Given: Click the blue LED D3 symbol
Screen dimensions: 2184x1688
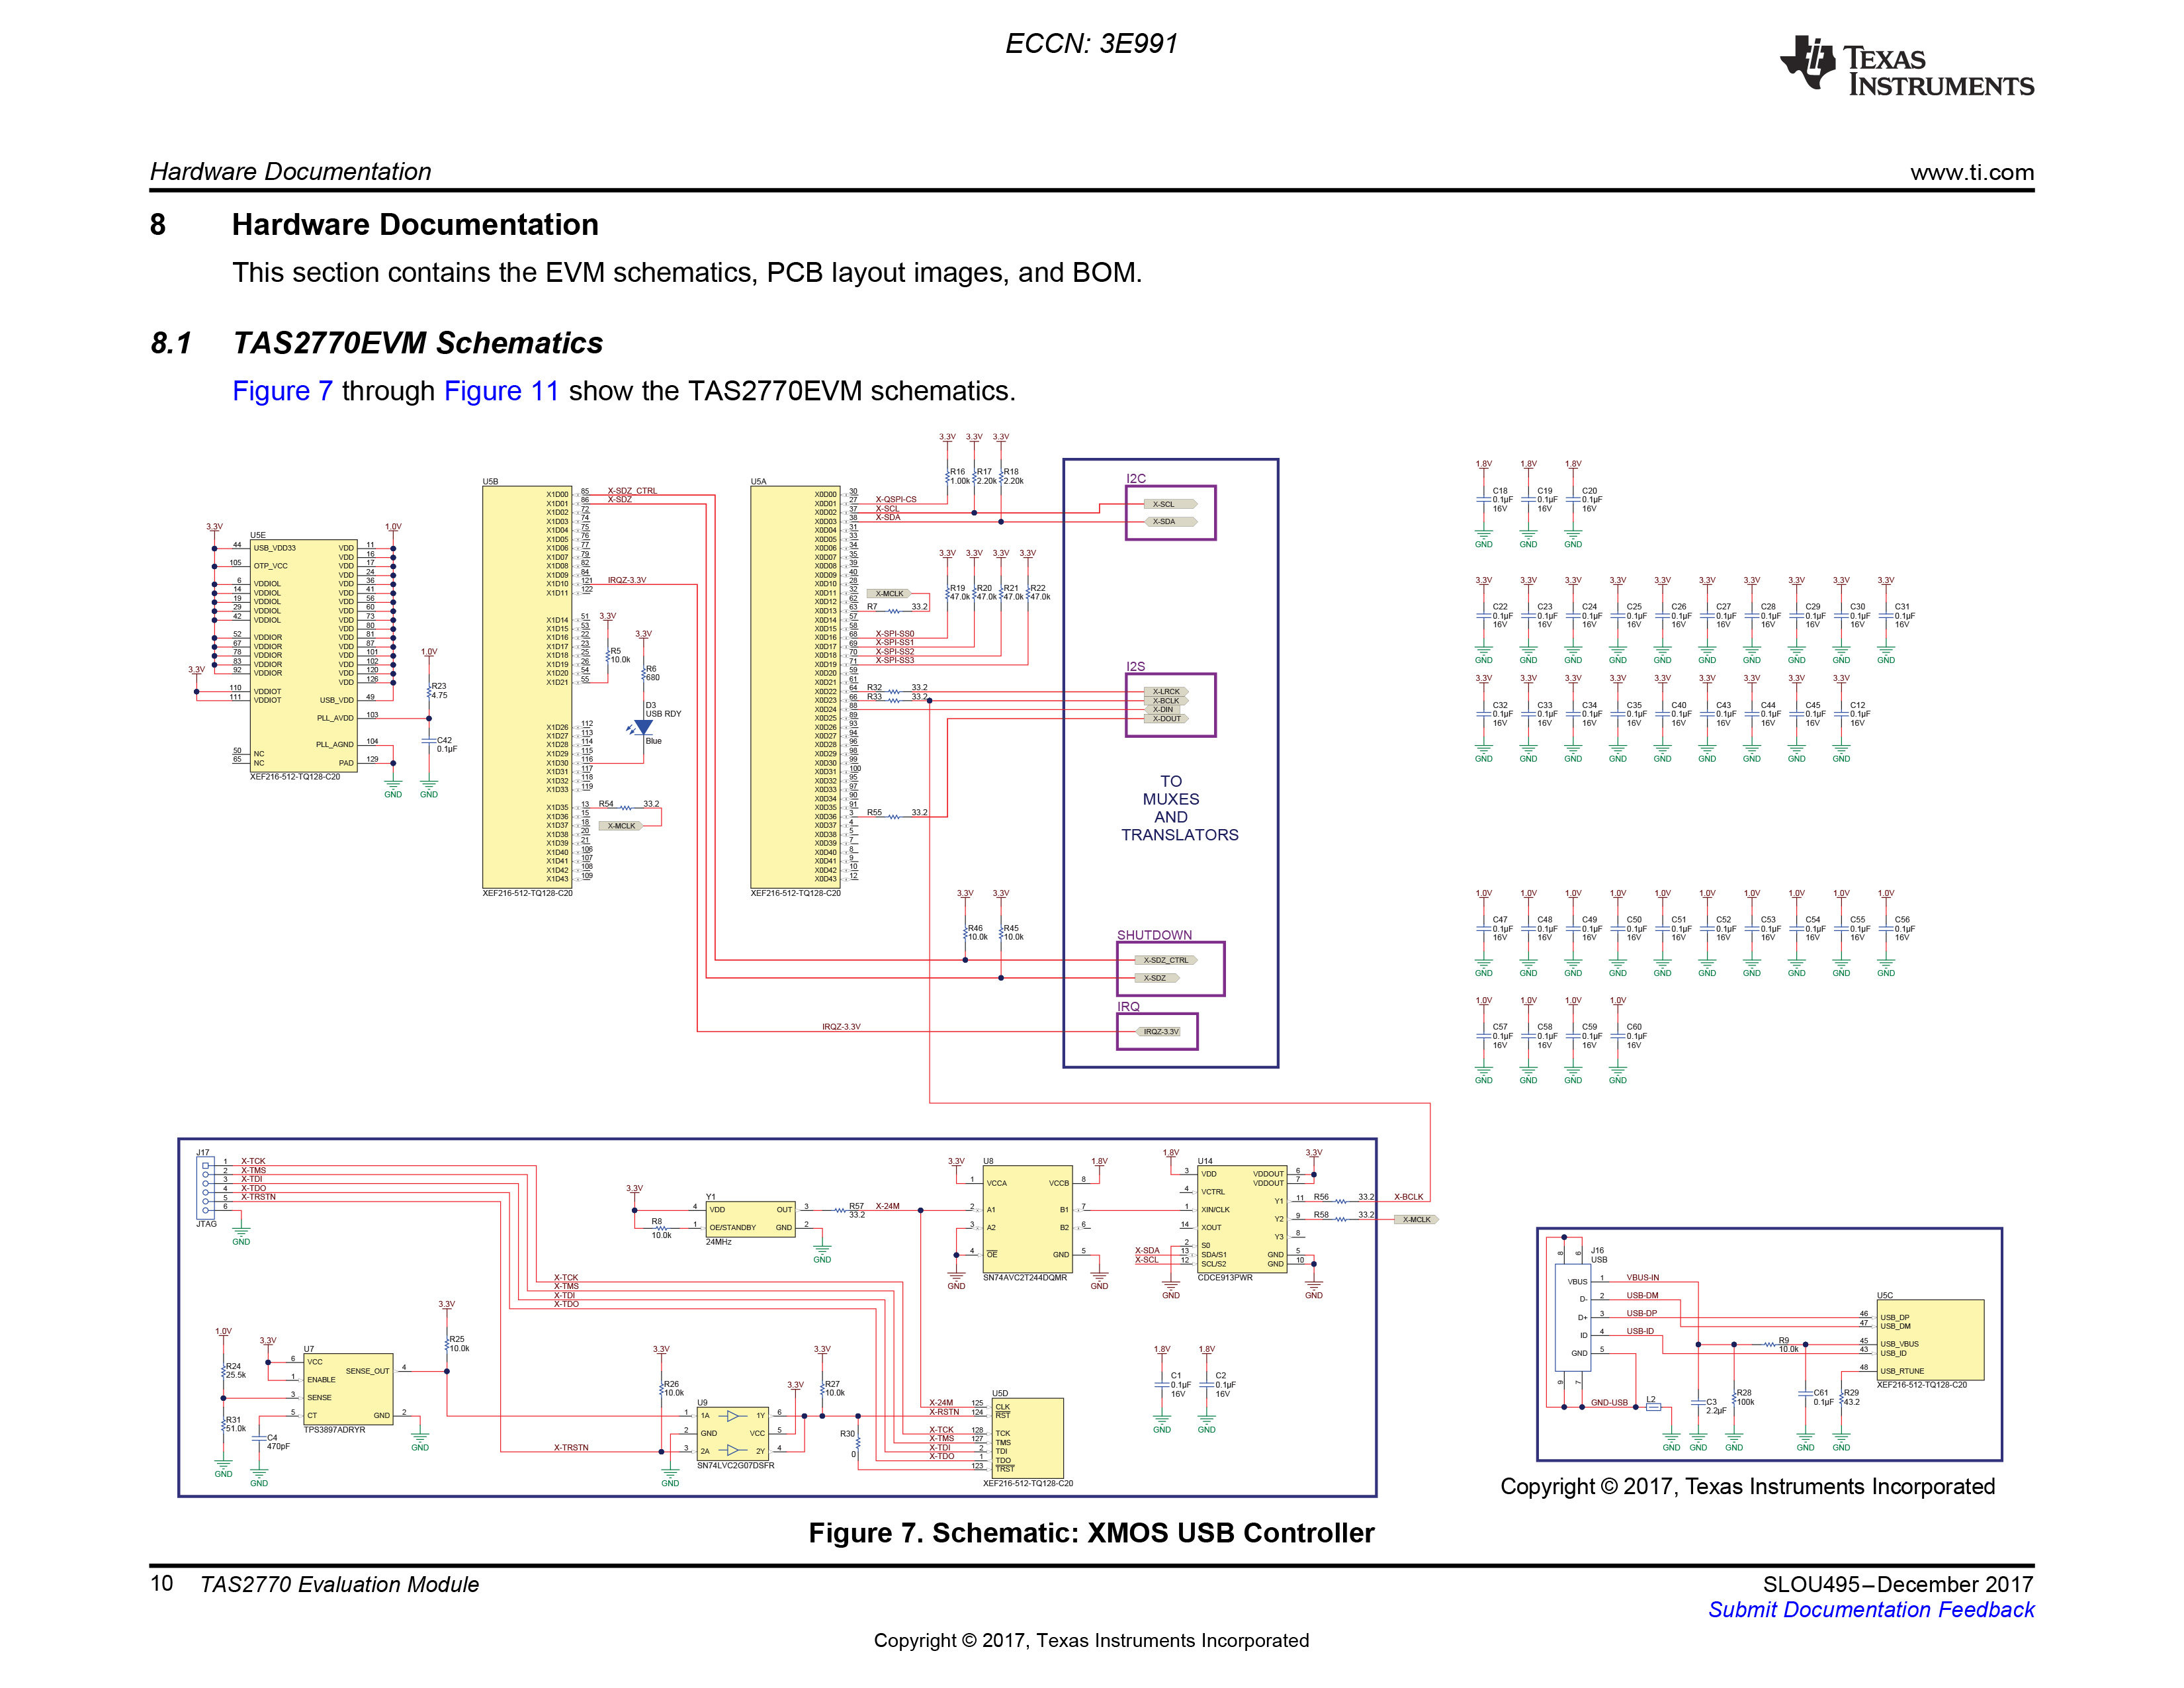Looking at the screenshot, I should click(643, 728).
